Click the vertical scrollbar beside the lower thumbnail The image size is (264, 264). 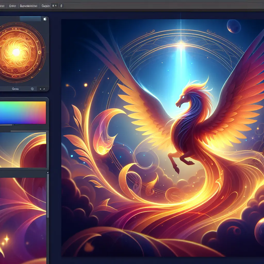click(47, 196)
